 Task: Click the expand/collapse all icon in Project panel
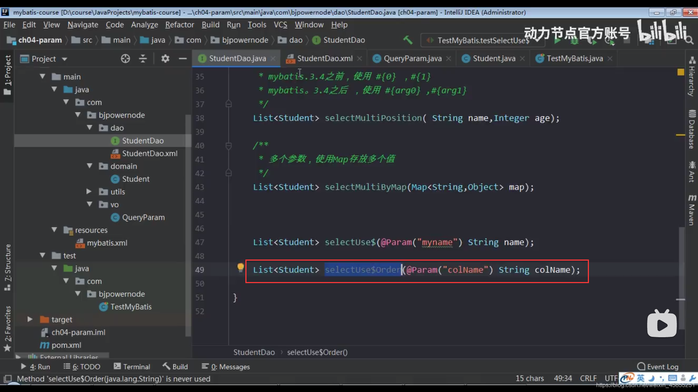(143, 58)
